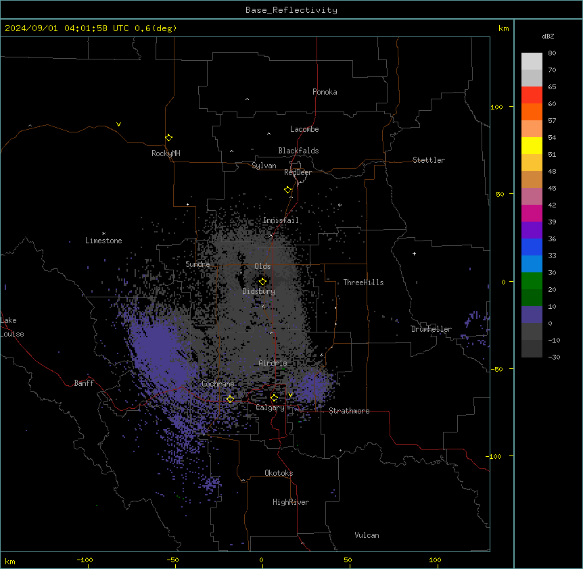583x569 pixels.
Task: Pick the violet 36-39 dBZ legend swatch
Action: coord(532,230)
